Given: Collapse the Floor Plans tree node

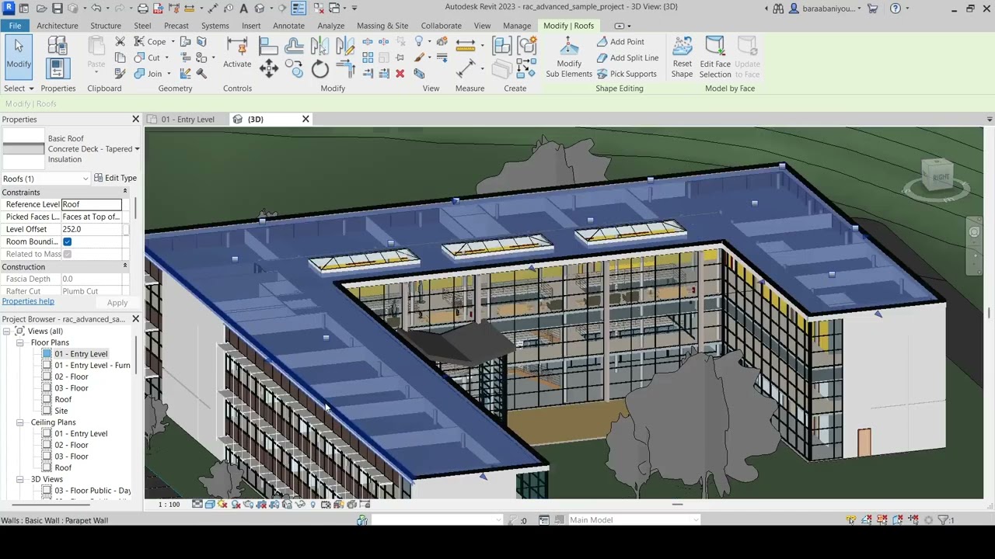Looking at the screenshot, I should pyautogui.click(x=19, y=342).
